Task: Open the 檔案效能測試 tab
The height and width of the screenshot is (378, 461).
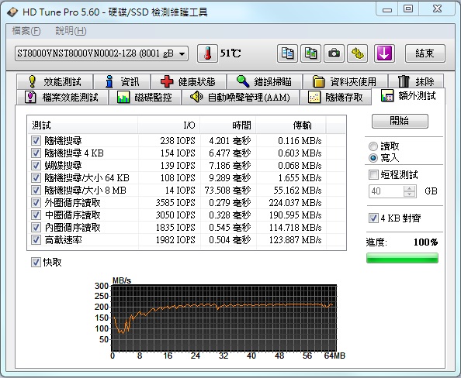Action: pyautogui.click(x=62, y=97)
